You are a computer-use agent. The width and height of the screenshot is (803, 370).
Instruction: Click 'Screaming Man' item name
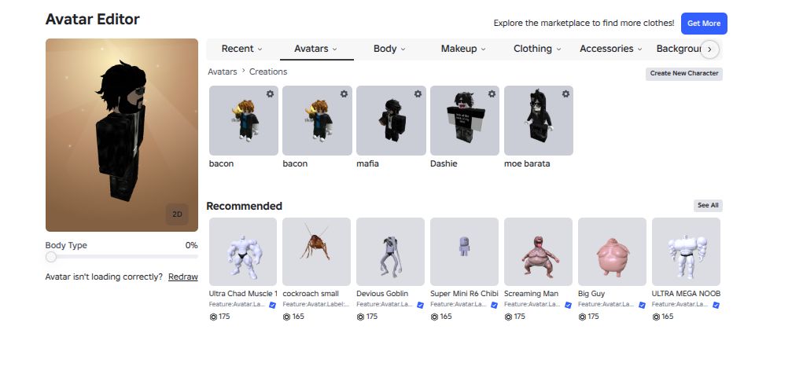[x=531, y=294]
